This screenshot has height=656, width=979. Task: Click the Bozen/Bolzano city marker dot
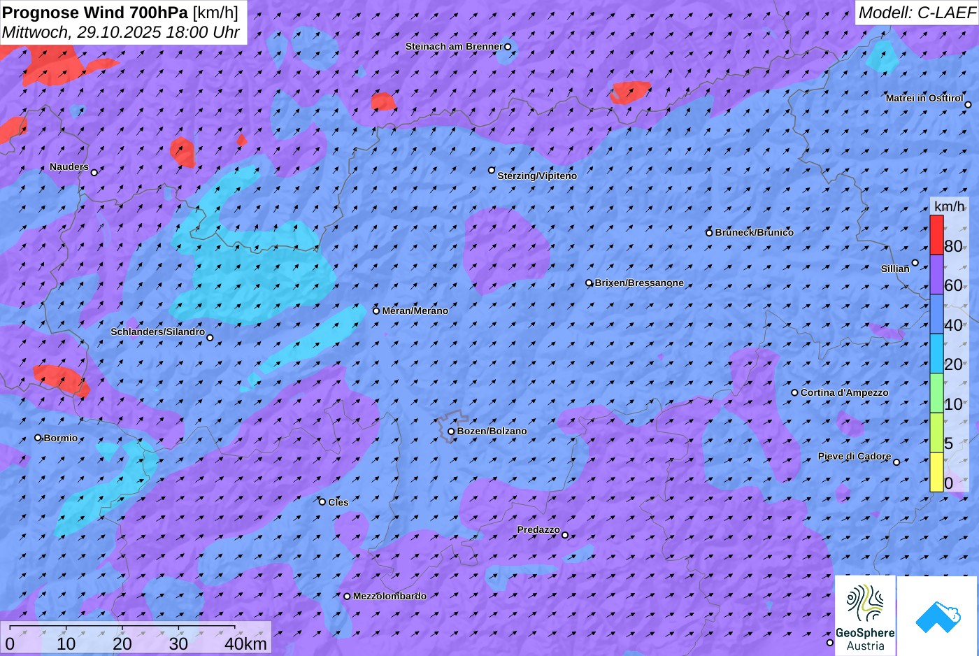point(451,432)
